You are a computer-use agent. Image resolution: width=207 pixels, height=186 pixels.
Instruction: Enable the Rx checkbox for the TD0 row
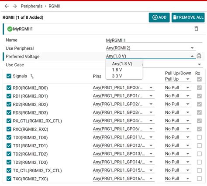[199, 137]
